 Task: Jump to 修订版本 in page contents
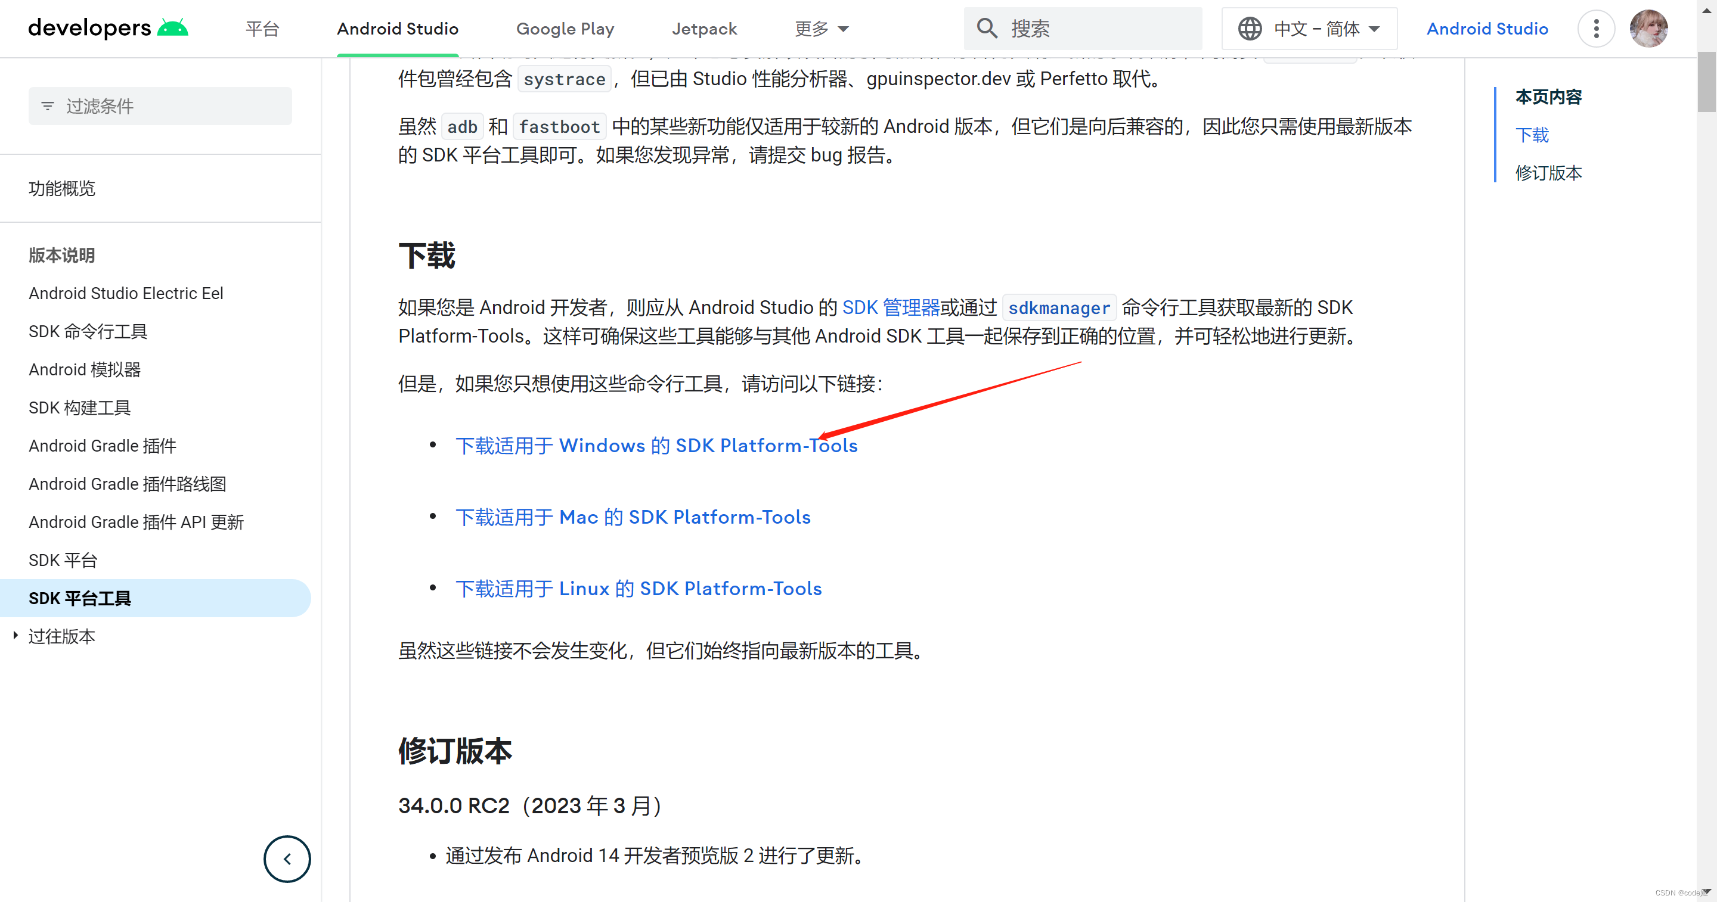coord(1548,173)
